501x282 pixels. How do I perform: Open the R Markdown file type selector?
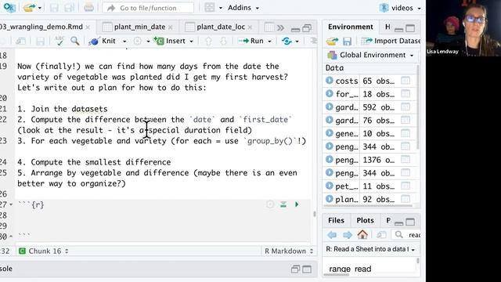pos(289,251)
